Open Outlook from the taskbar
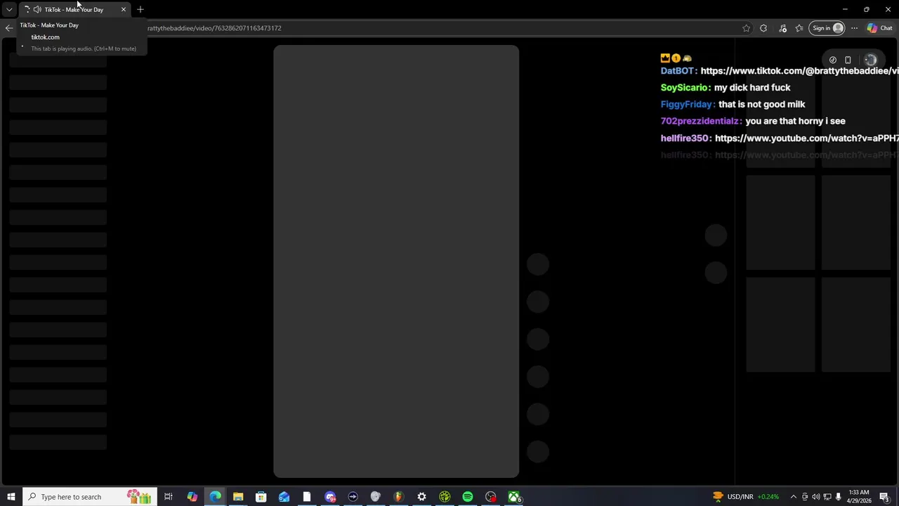This screenshot has height=506, width=899. [284, 497]
